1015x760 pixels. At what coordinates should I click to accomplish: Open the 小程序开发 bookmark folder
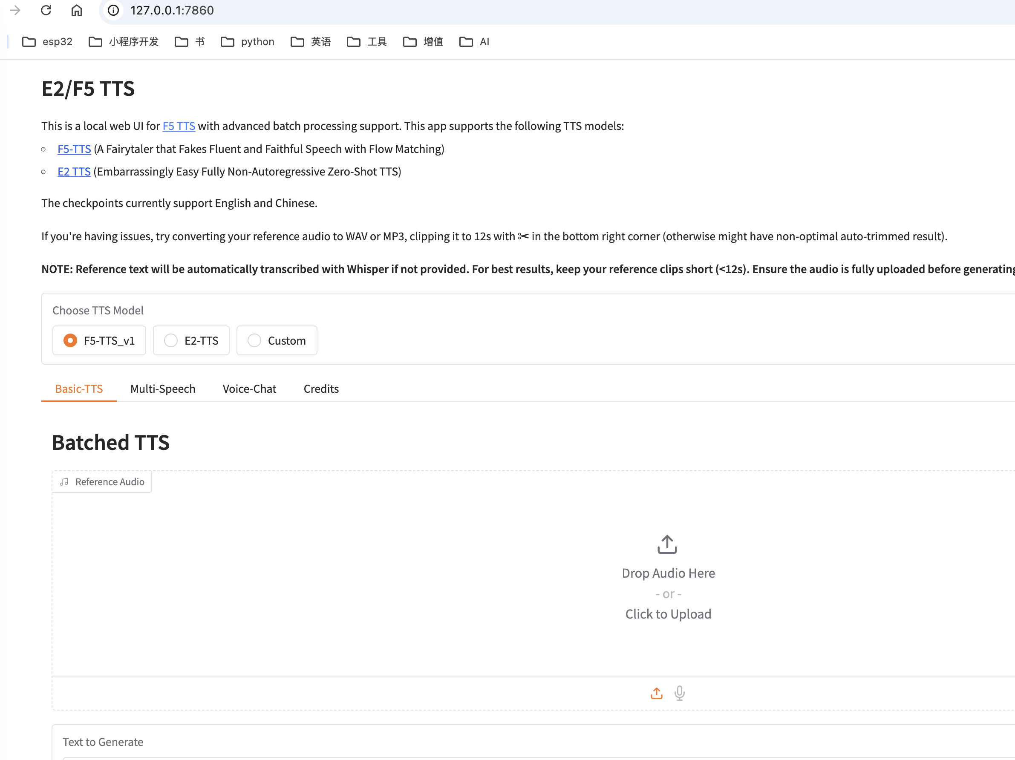click(x=124, y=42)
